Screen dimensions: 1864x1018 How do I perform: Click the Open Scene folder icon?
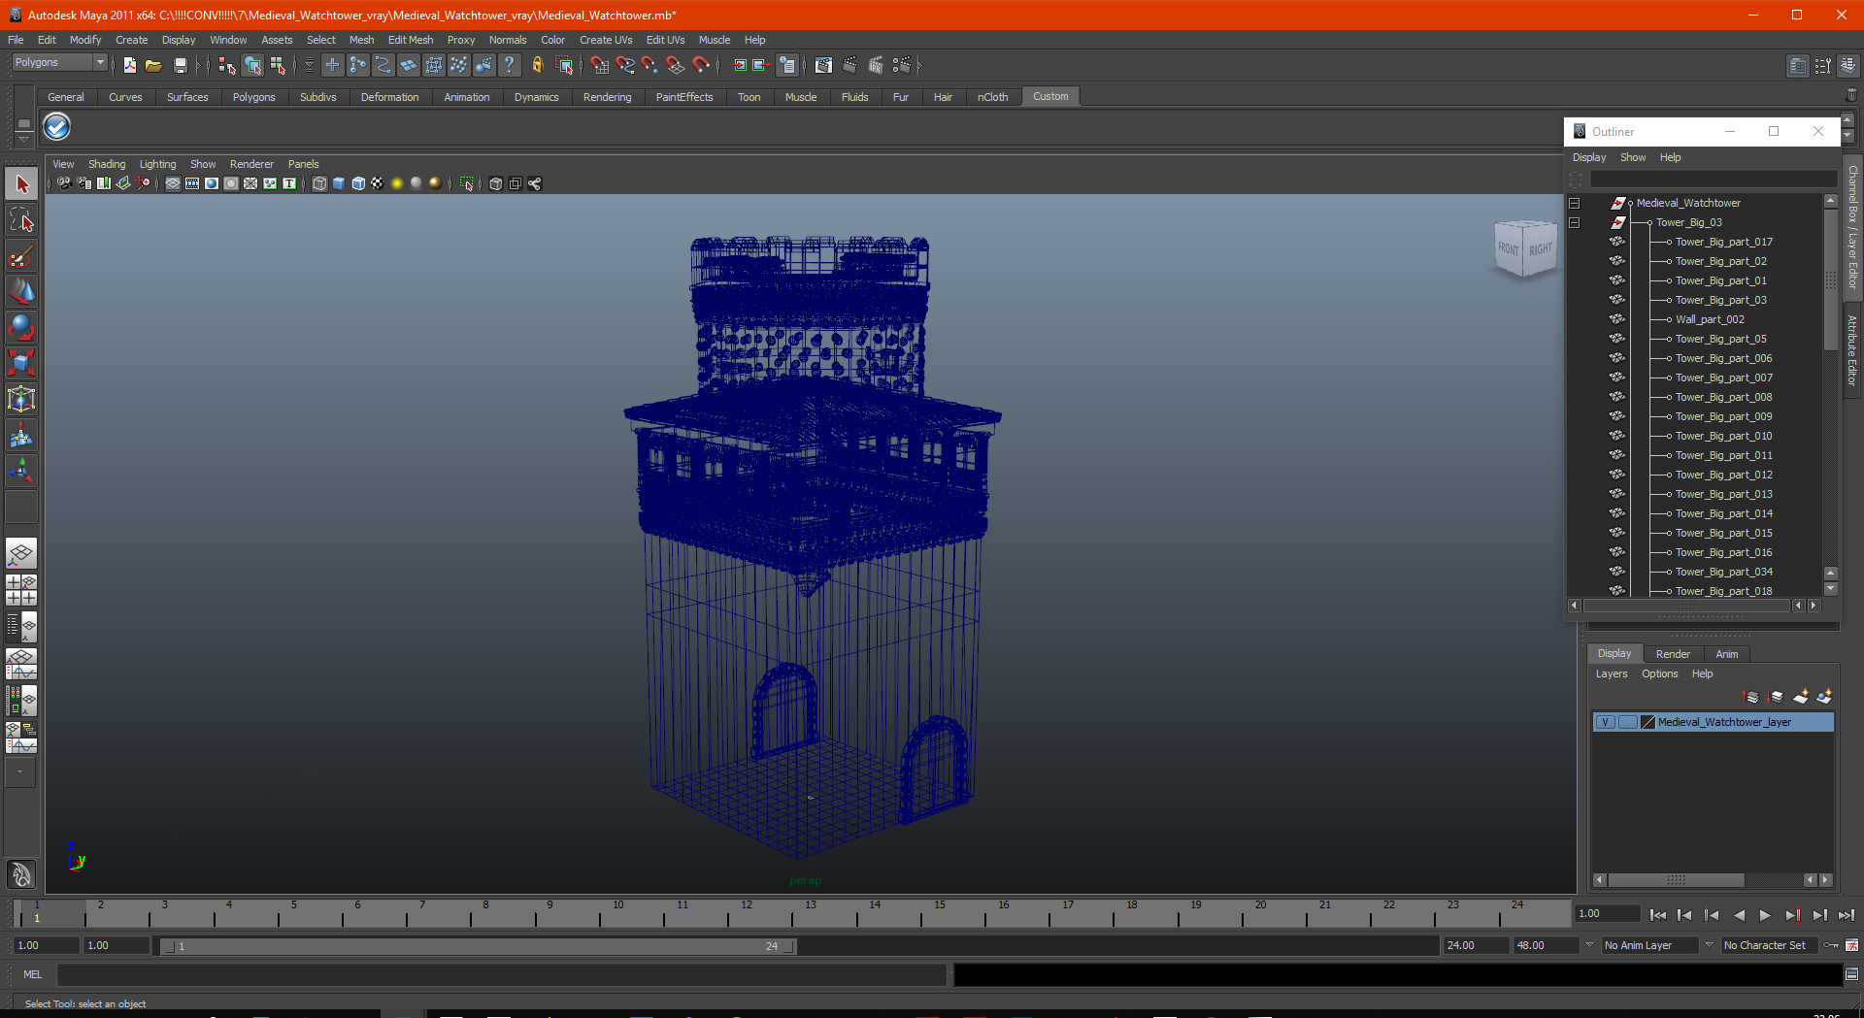coord(153,65)
